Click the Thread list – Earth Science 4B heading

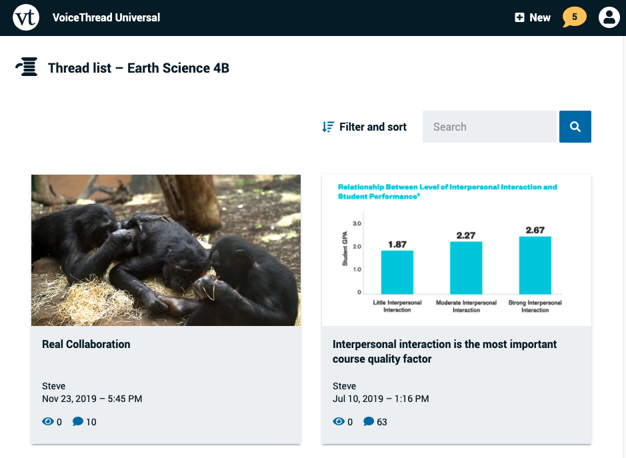pos(139,68)
